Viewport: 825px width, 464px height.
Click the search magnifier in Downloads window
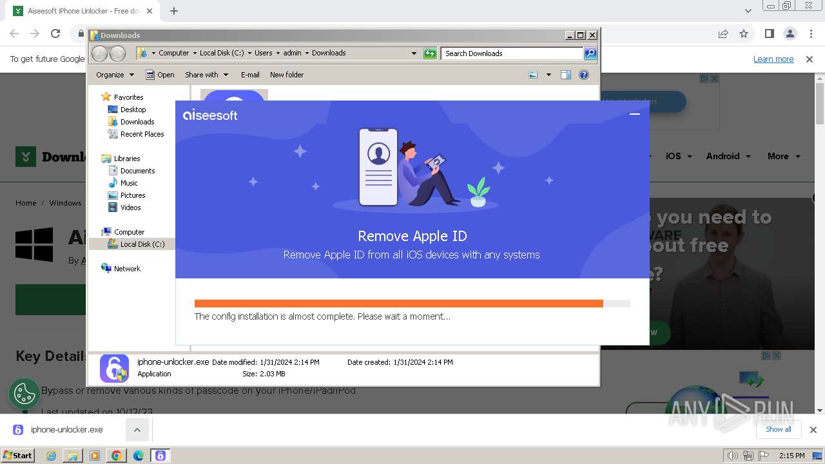(590, 53)
